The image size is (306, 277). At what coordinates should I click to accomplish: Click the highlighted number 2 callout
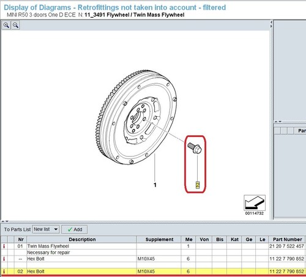pyautogui.click(x=198, y=185)
